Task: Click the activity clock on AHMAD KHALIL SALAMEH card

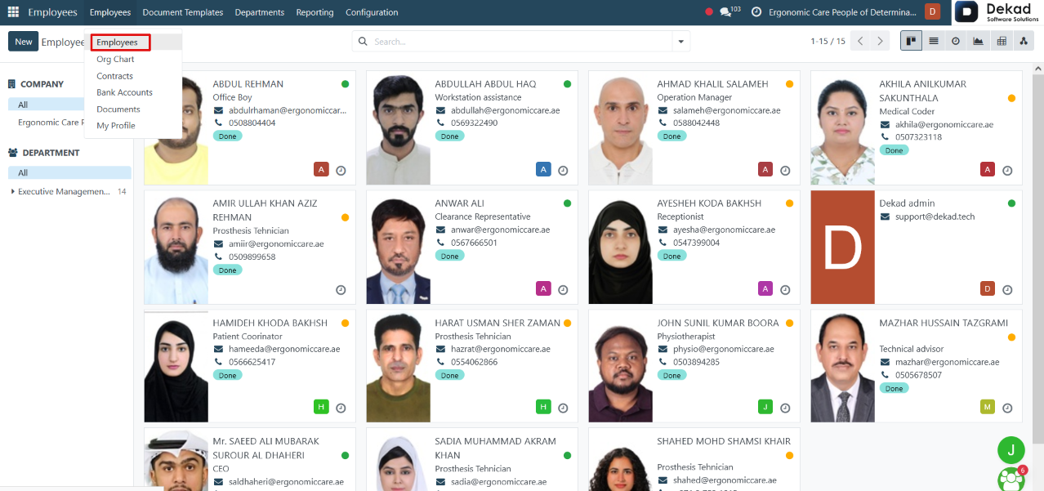Action: pyautogui.click(x=785, y=171)
